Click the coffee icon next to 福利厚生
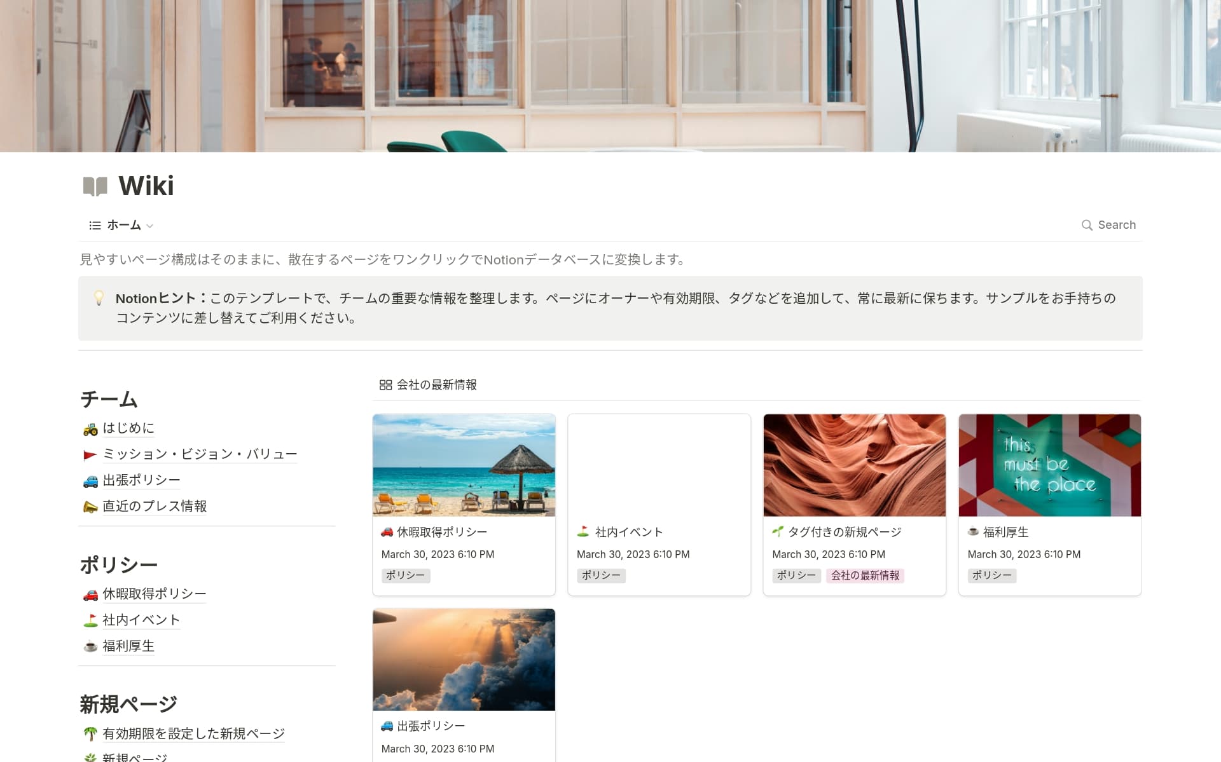The image size is (1221, 762). pyautogui.click(x=90, y=646)
